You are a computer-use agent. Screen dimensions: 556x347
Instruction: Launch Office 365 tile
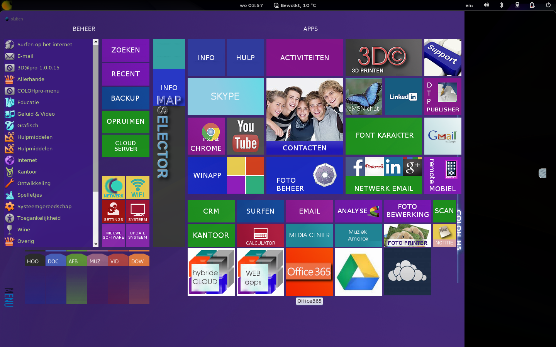coord(309,272)
